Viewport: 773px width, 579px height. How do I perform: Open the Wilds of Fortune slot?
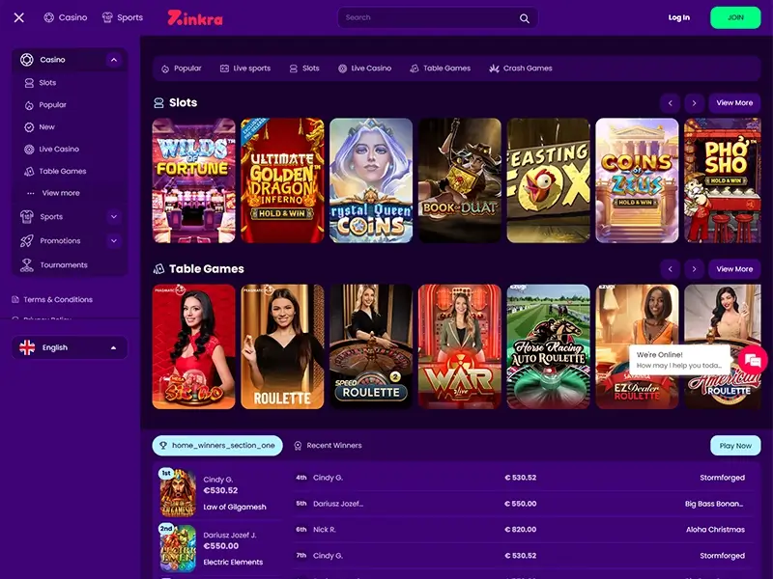point(194,180)
